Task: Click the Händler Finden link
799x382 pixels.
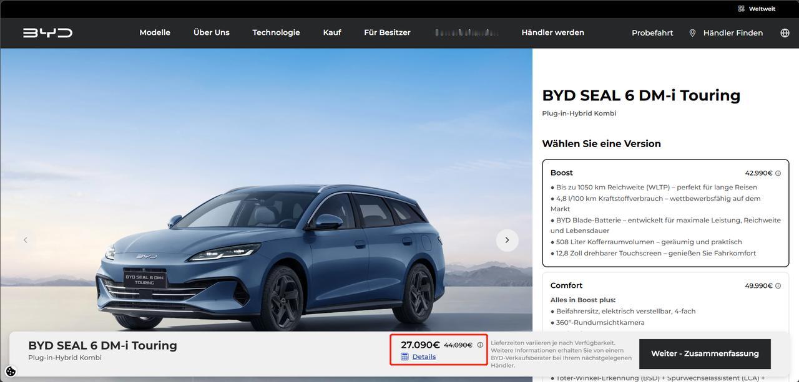Action: pos(733,33)
